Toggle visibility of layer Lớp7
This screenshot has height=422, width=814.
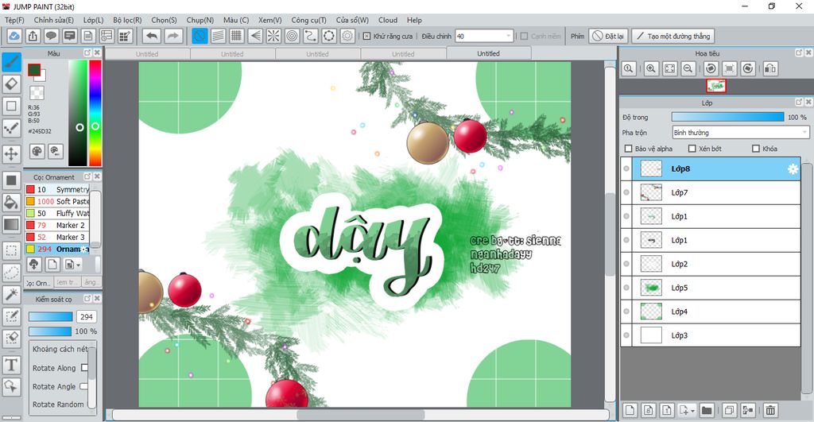[x=626, y=192]
